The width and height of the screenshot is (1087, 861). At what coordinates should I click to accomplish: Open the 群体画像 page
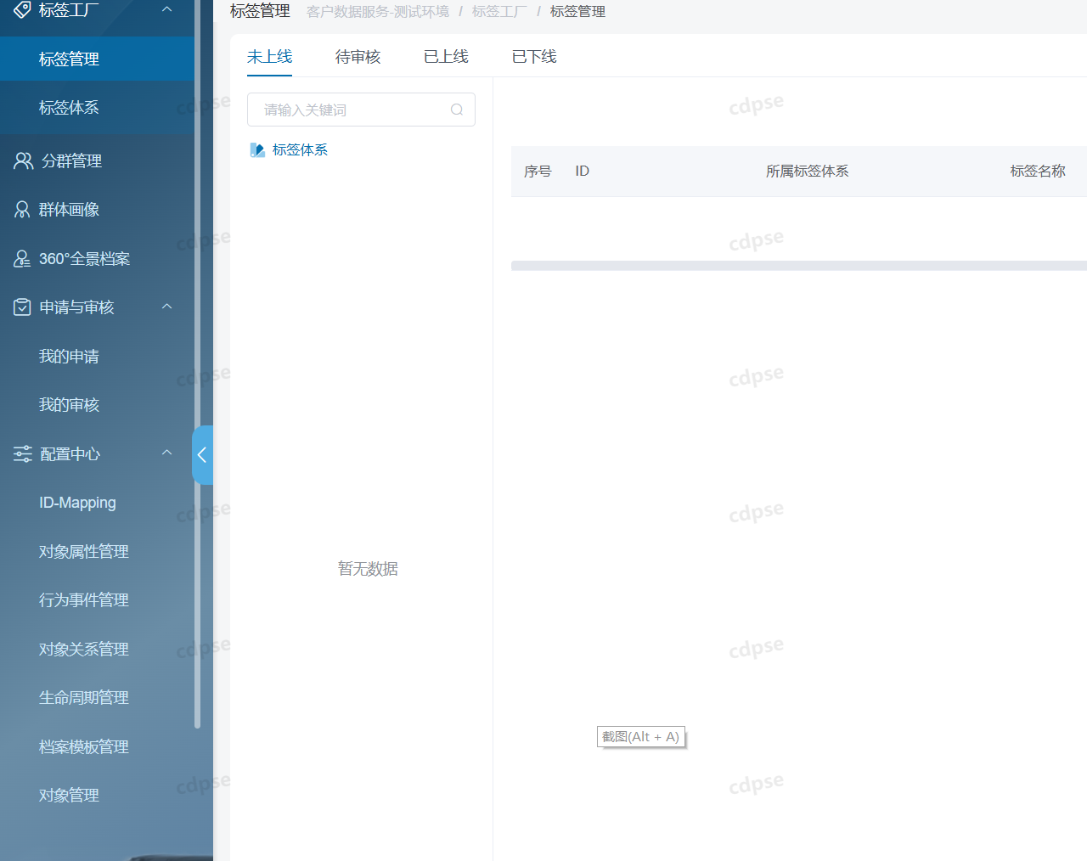(x=69, y=210)
